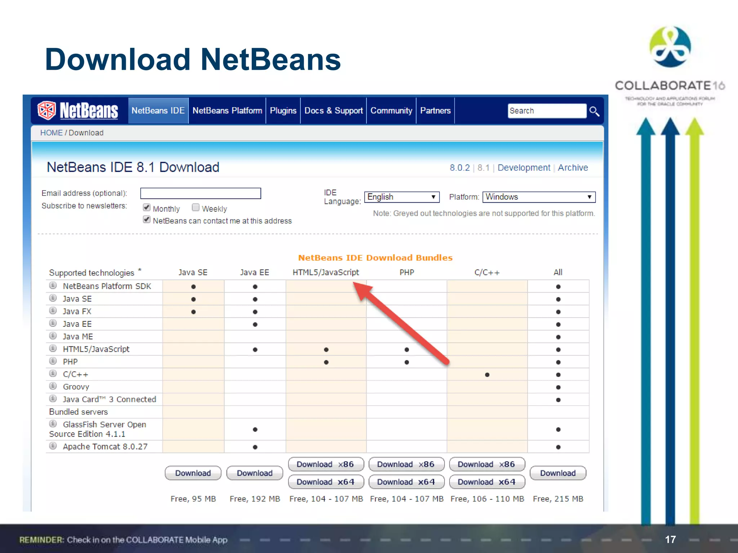
Task: Click Download x86 for PHP bundle
Action: tap(406, 464)
